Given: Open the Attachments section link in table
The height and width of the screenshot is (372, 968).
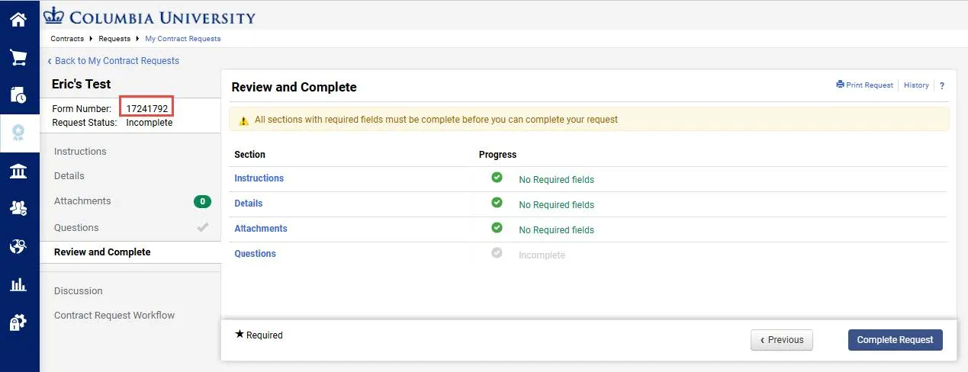Looking at the screenshot, I should point(261,228).
